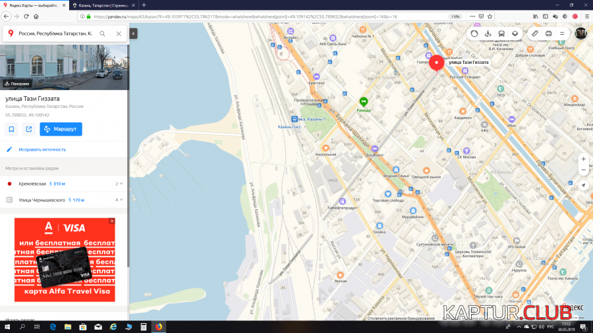Open the map layers selector
Image resolution: width=593 pixels, height=333 pixels.
click(515, 34)
